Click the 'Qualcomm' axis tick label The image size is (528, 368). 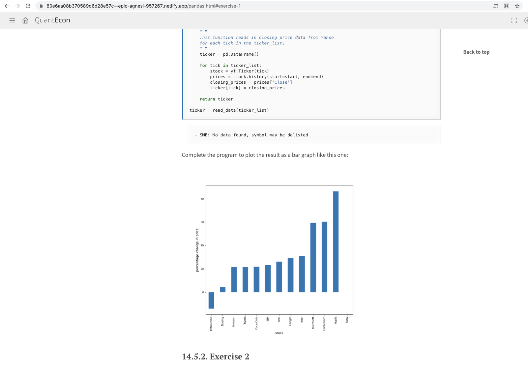pyautogui.click(x=324, y=324)
